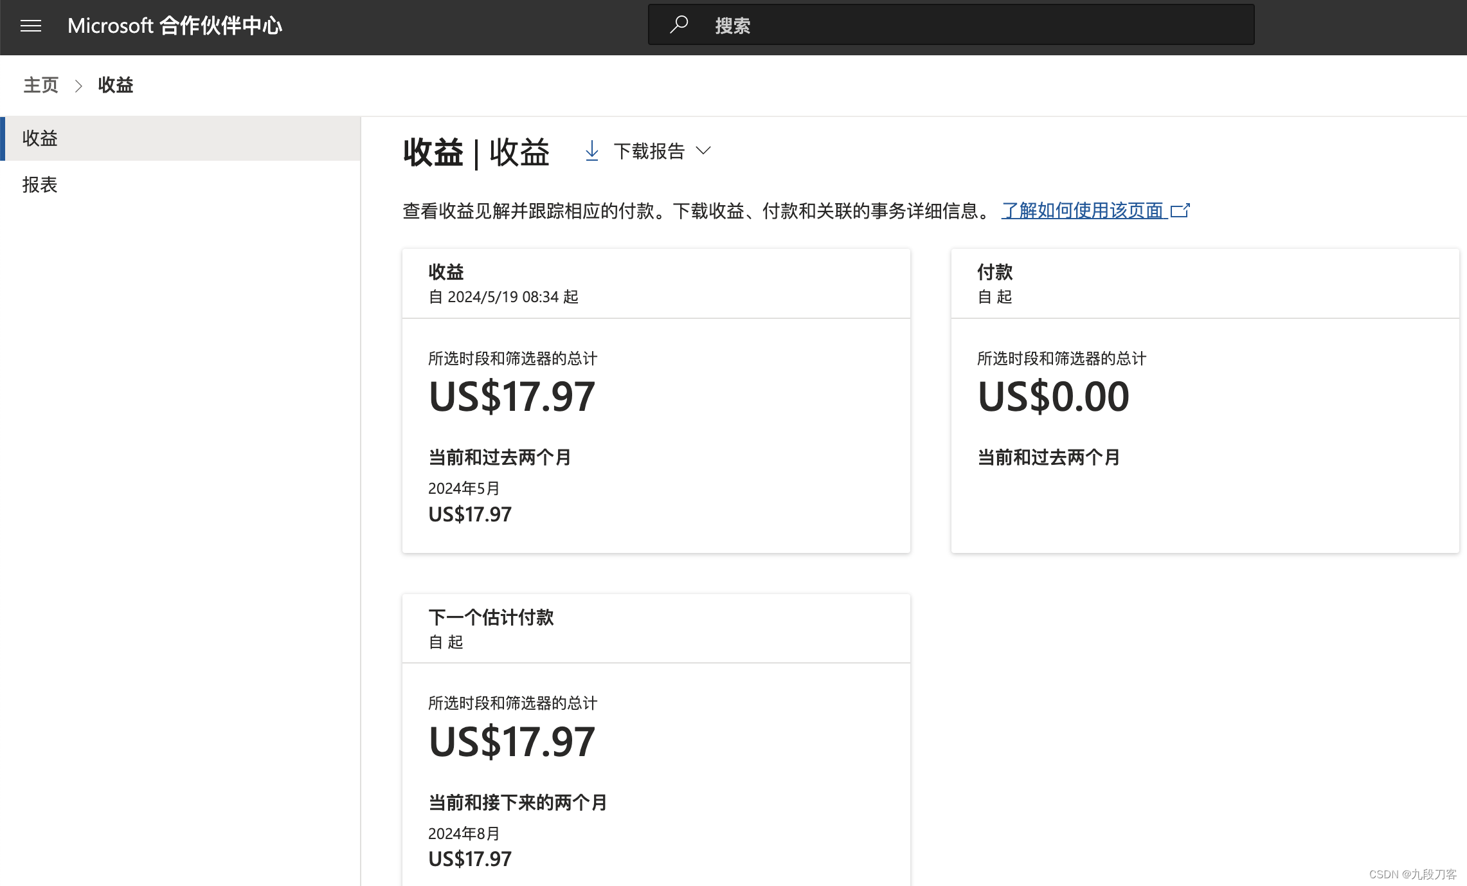The image size is (1467, 886).
Task: Click Microsoft 合作伙伴中心 title
Action: pos(175,26)
